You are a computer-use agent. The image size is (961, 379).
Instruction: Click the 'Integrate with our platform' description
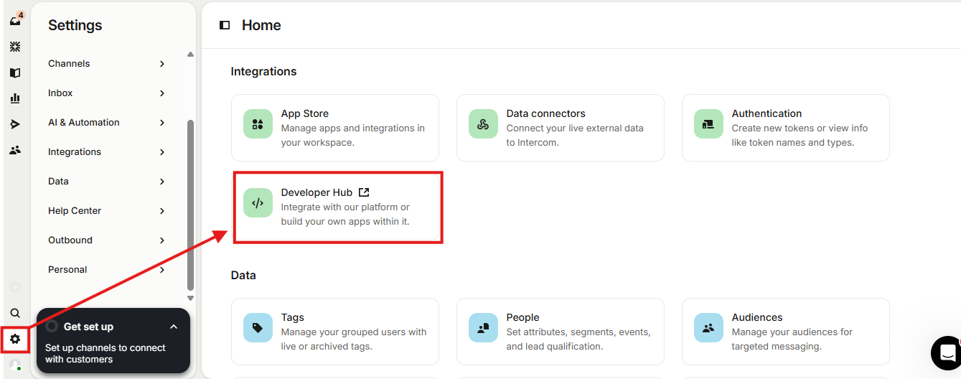pyautogui.click(x=345, y=214)
